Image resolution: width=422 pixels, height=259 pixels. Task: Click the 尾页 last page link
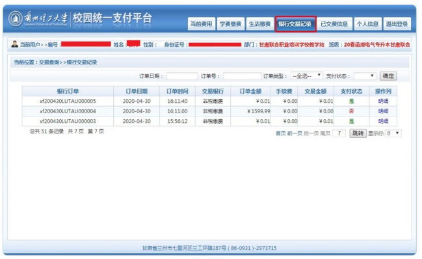point(325,133)
